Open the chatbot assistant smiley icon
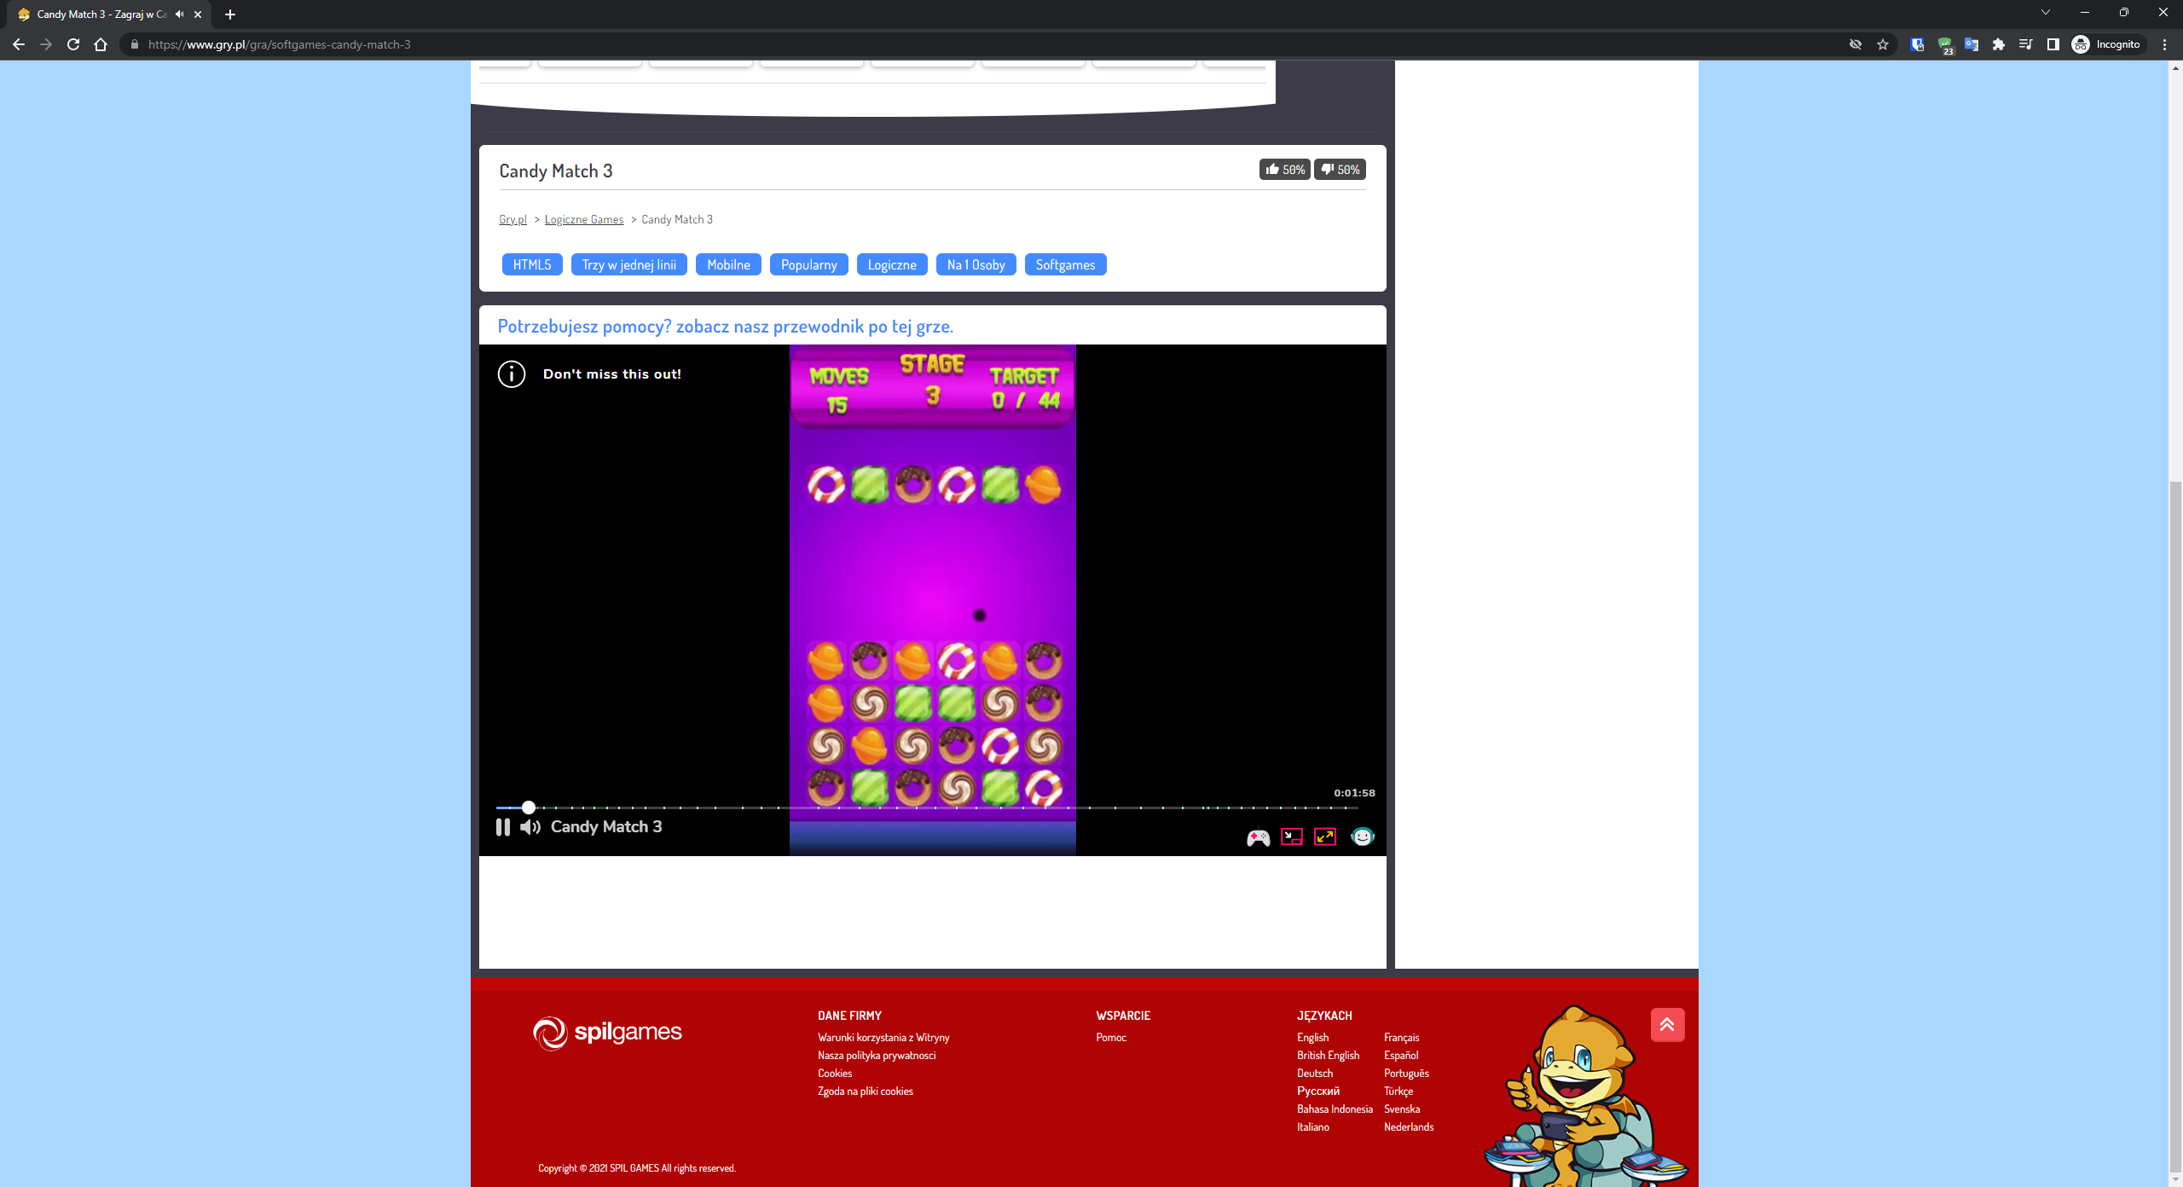The width and height of the screenshot is (2183, 1187). pos(1362,837)
